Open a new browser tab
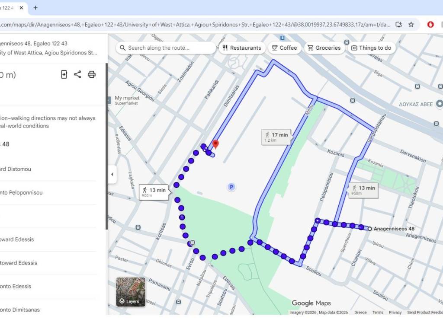This screenshot has width=443, height=332. point(35,8)
